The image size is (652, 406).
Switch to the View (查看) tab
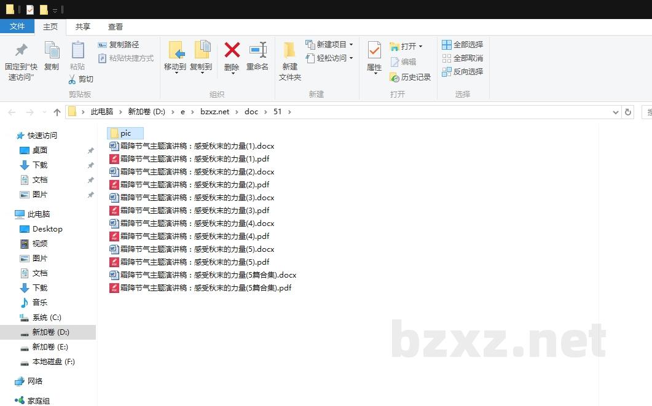pyautogui.click(x=116, y=26)
